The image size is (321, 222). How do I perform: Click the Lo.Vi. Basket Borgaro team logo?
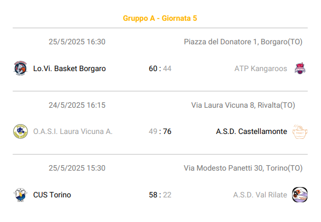(20, 68)
